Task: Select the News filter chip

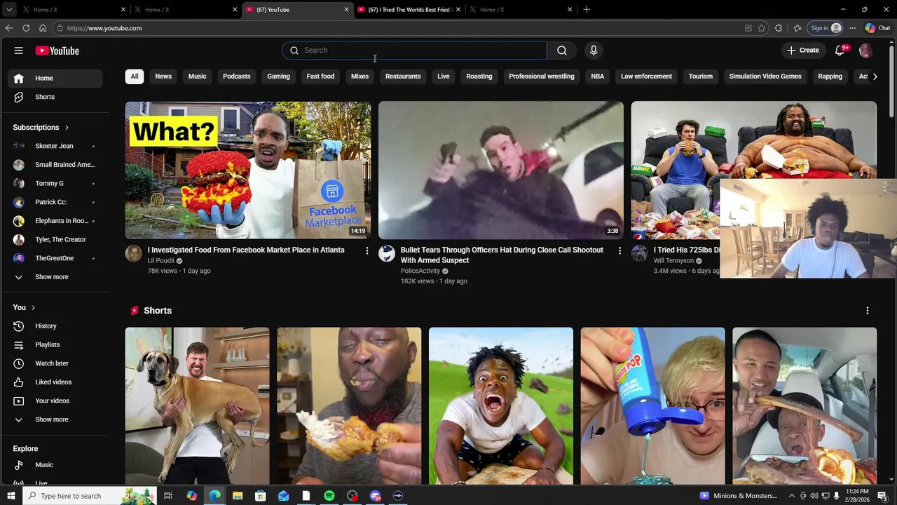Action: pyautogui.click(x=163, y=76)
